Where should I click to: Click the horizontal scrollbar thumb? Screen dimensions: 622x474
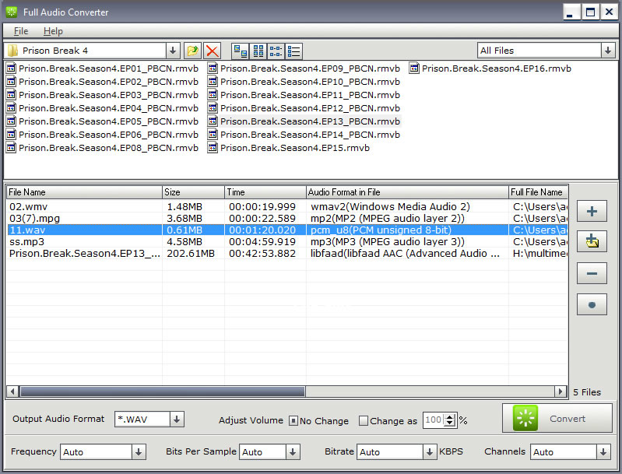click(163, 391)
